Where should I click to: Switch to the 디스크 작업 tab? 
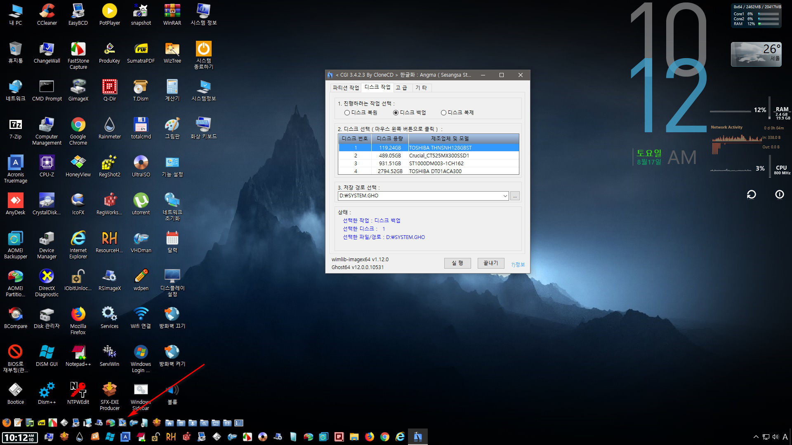pyautogui.click(x=377, y=87)
